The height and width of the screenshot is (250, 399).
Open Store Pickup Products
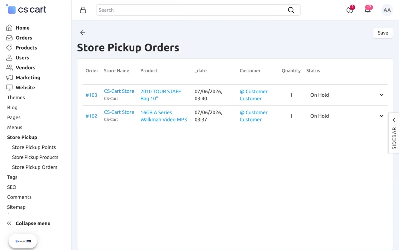pyautogui.click(x=35, y=157)
